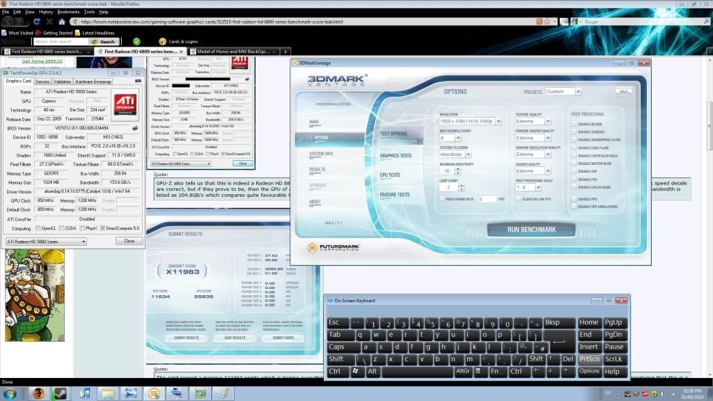713x401 pixels.
Task: Switch to Sensors tab in GPU-Z
Action: pyautogui.click(x=42, y=81)
